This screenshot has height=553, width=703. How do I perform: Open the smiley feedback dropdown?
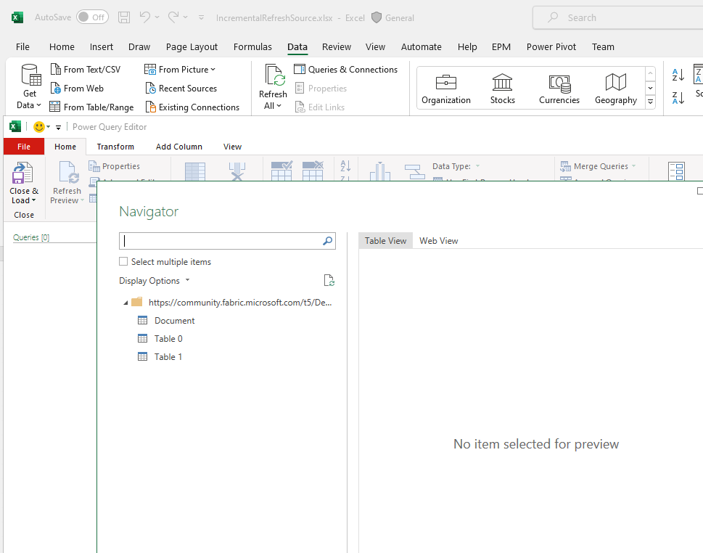(48, 127)
